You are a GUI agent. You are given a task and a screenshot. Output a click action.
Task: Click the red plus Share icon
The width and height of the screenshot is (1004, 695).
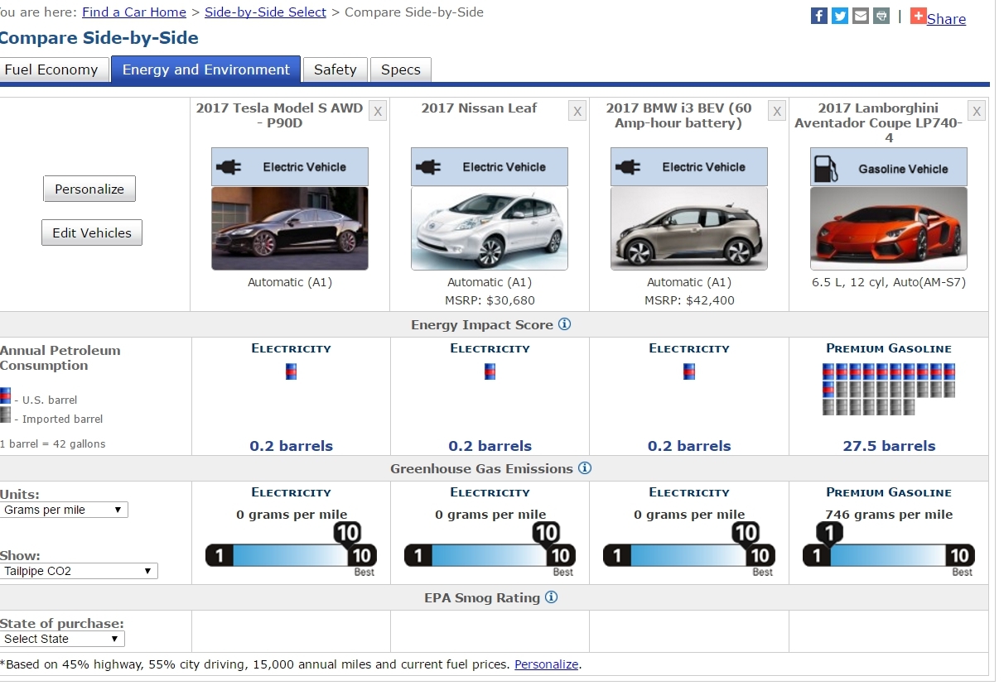(x=918, y=16)
